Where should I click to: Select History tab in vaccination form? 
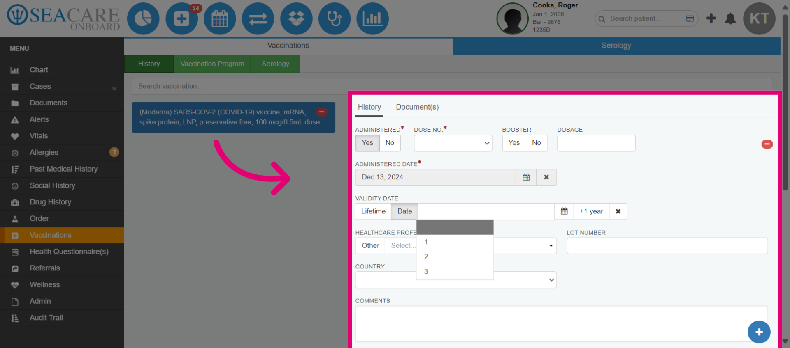(x=369, y=107)
